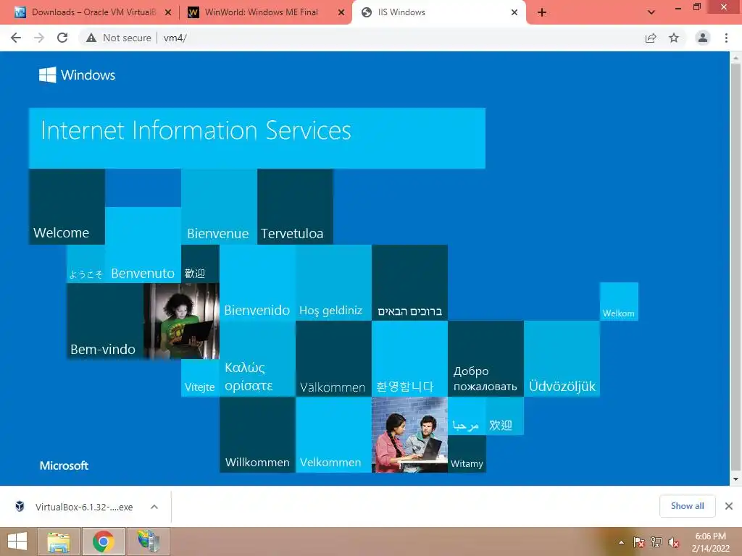Open the Chrome three-dot menu
The height and width of the screenshot is (556, 742).
click(726, 38)
